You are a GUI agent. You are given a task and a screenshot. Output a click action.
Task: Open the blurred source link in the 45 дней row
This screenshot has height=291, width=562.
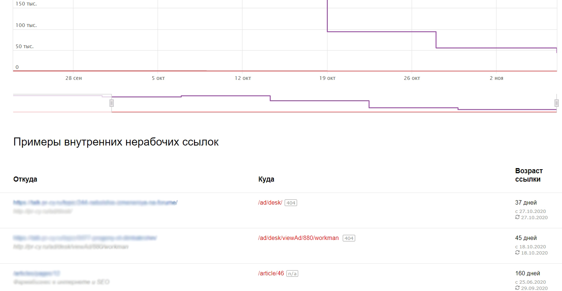(85, 238)
